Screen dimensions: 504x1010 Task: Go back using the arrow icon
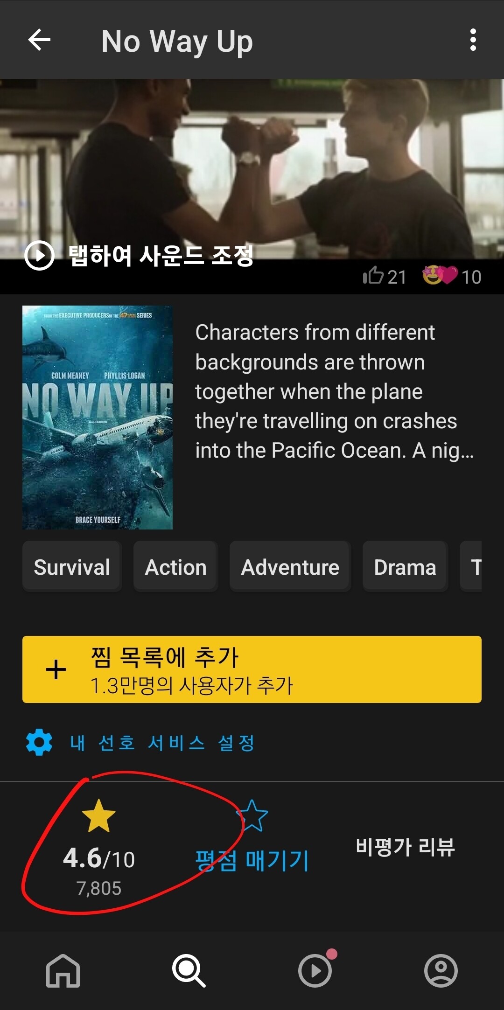[39, 40]
